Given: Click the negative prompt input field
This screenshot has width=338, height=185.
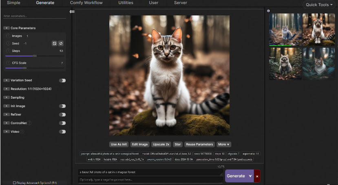Looking at the screenshot, I should (x=150, y=180).
